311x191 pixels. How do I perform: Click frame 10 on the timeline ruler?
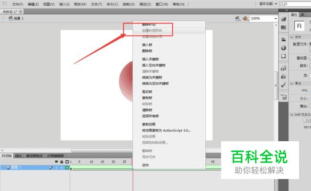[91, 162]
